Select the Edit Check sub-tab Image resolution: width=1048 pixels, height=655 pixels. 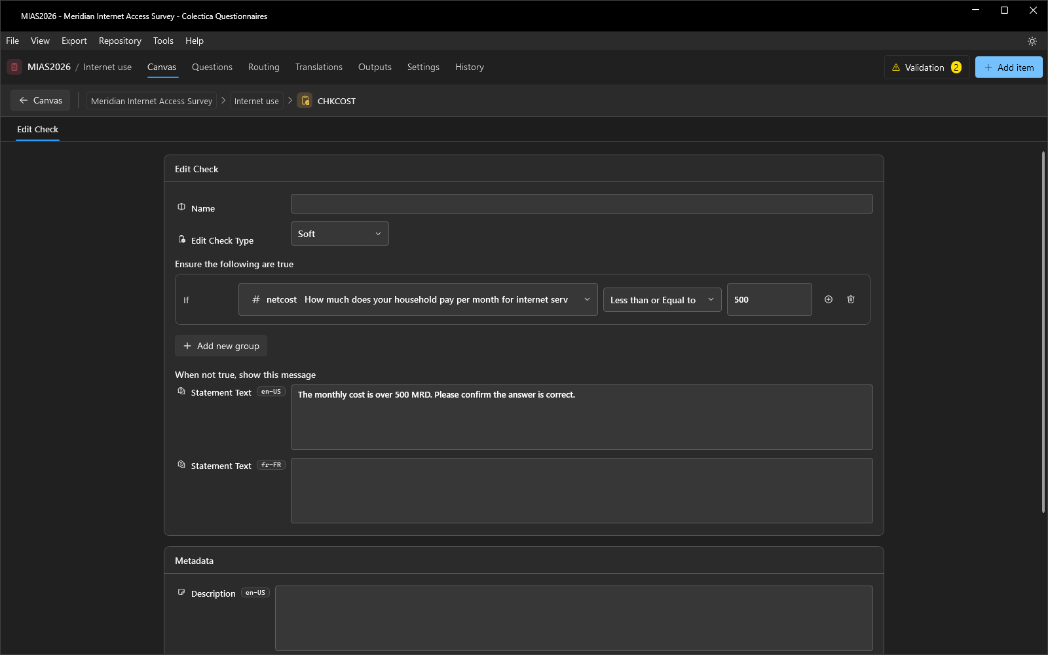(x=37, y=129)
